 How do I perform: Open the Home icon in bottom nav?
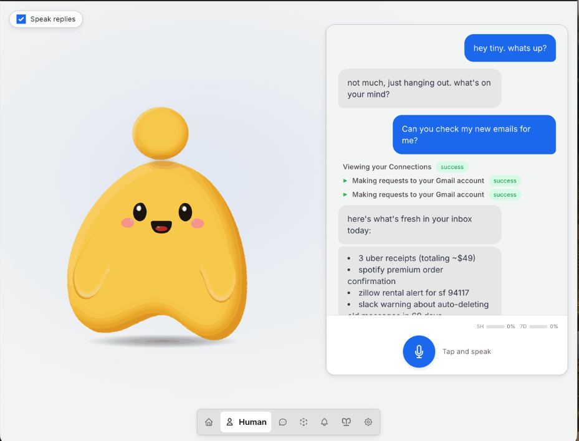tap(209, 422)
